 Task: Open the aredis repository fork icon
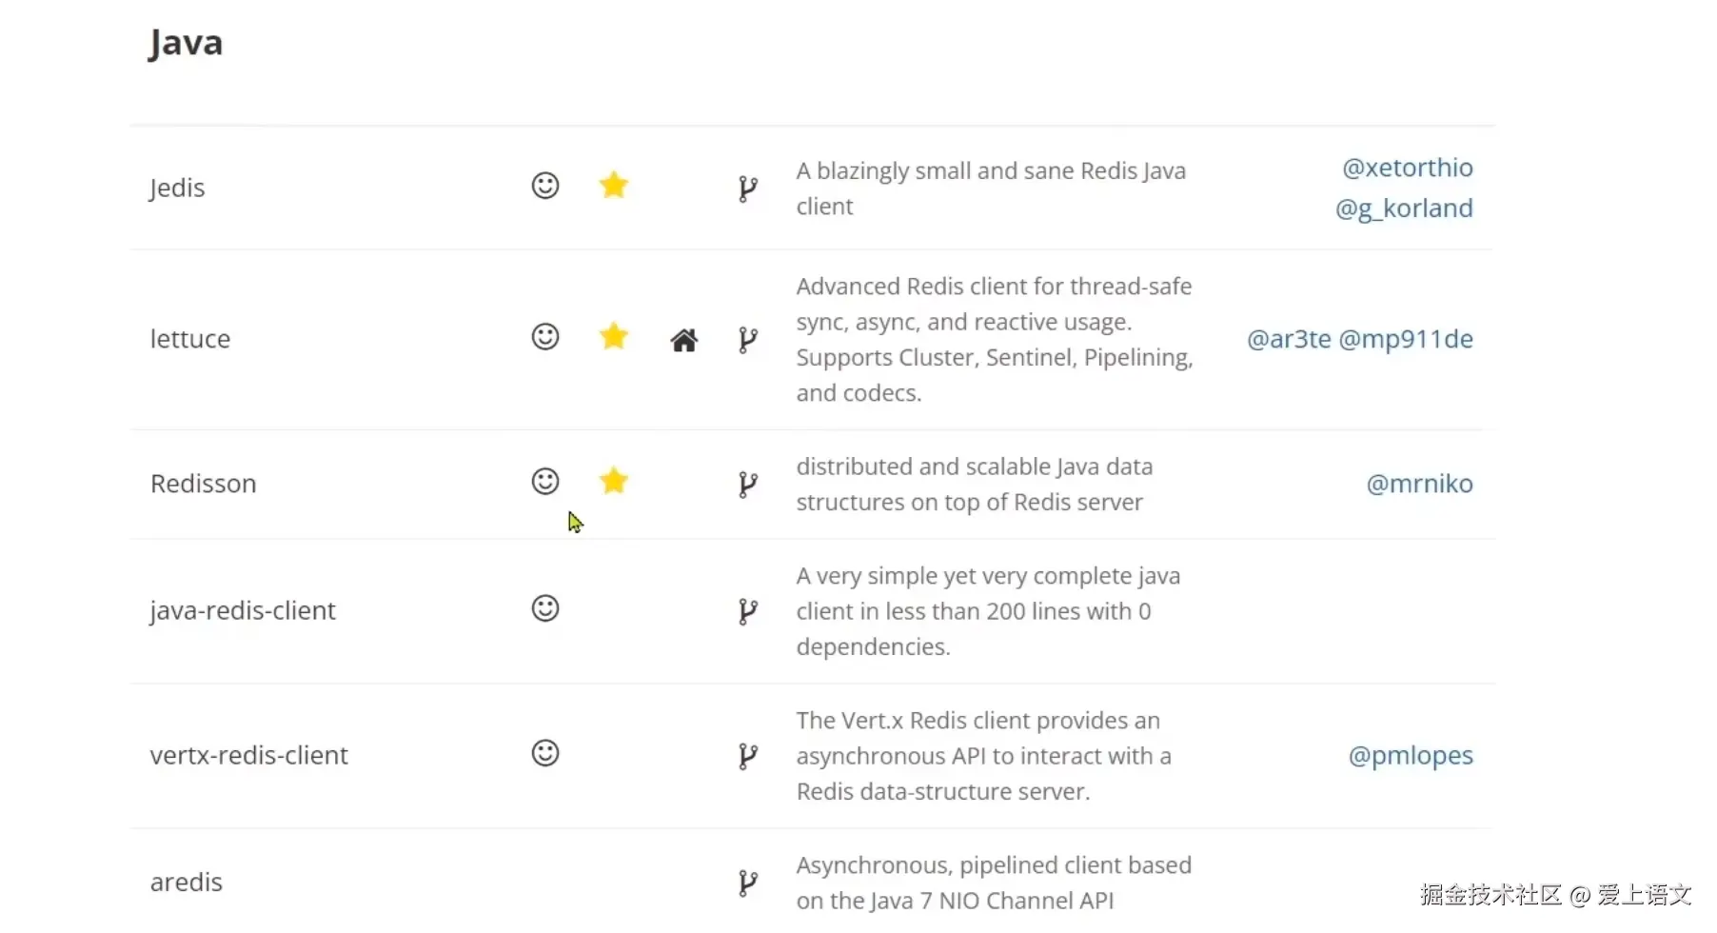pos(748,883)
